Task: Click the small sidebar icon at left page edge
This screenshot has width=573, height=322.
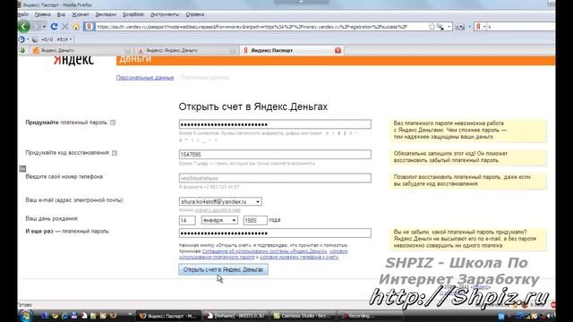Action: [22, 168]
